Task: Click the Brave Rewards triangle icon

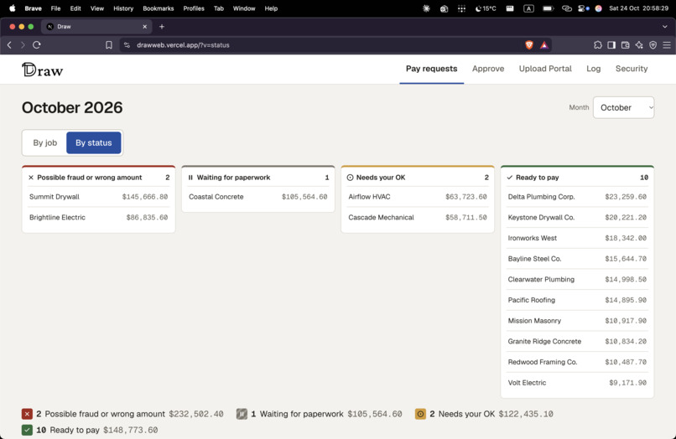Action: 544,44
